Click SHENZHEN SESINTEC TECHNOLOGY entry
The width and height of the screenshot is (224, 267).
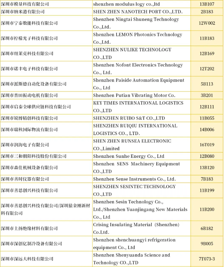[x=134, y=190]
